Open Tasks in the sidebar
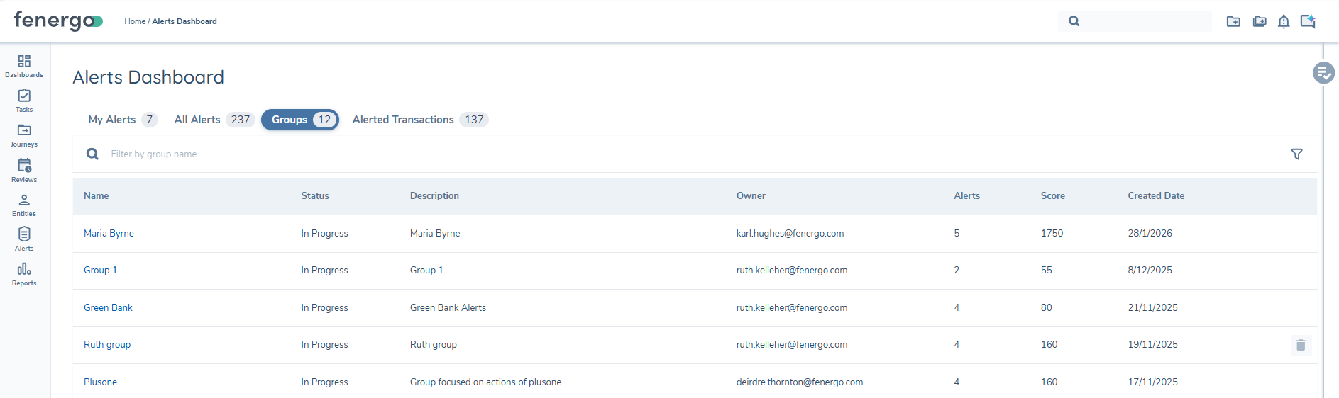Image resolution: width=1339 pixels, height=398 pixels. click(x=24, y=101)
